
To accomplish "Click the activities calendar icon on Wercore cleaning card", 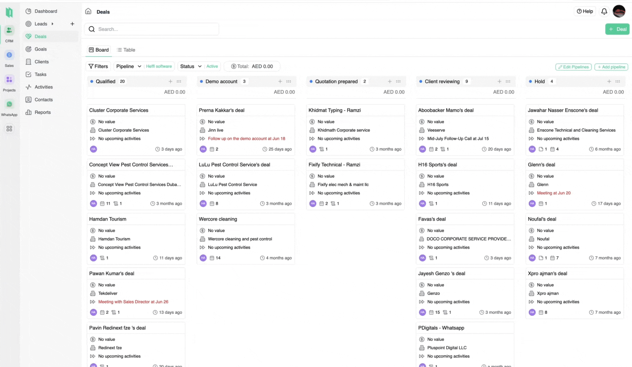I will coord(212,258).
